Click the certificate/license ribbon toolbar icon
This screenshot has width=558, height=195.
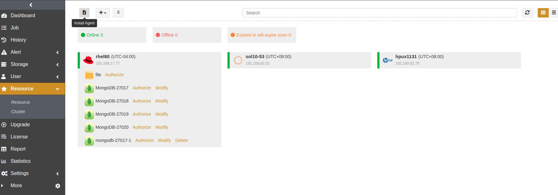118,13
